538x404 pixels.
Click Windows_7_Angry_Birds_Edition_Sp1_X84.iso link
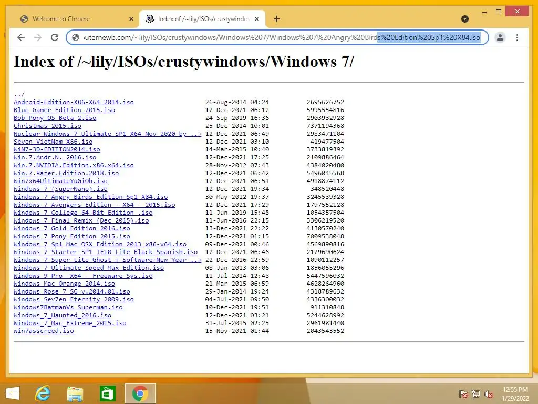click(90, 197)
